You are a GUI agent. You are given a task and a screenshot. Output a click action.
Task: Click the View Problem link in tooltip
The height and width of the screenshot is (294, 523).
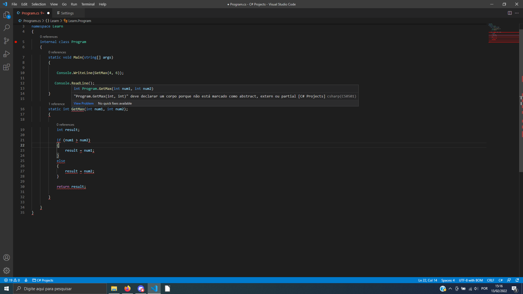tap(83, 103)
